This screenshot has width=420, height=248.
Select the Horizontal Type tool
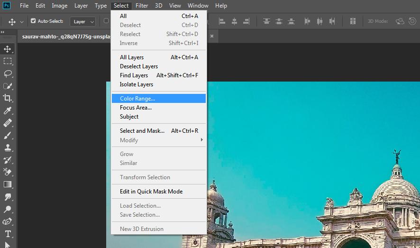8,234
